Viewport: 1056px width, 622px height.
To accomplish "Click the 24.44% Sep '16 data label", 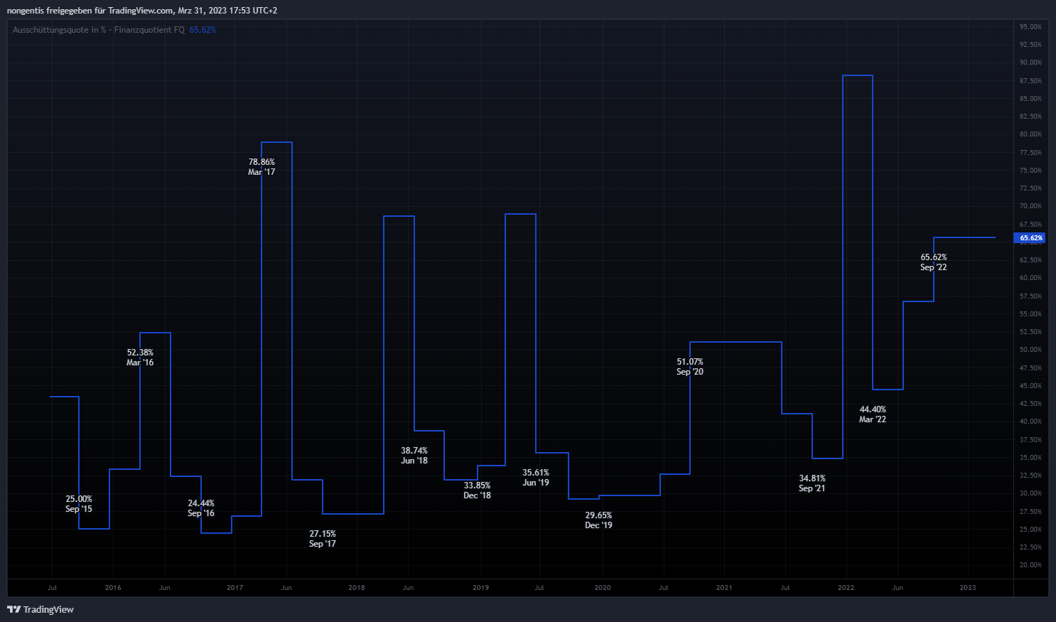I will pos(201,508).
